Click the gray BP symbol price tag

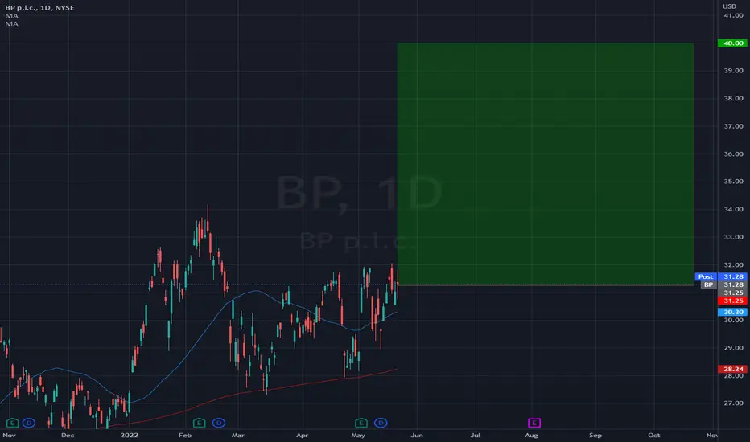pos(708,284)
